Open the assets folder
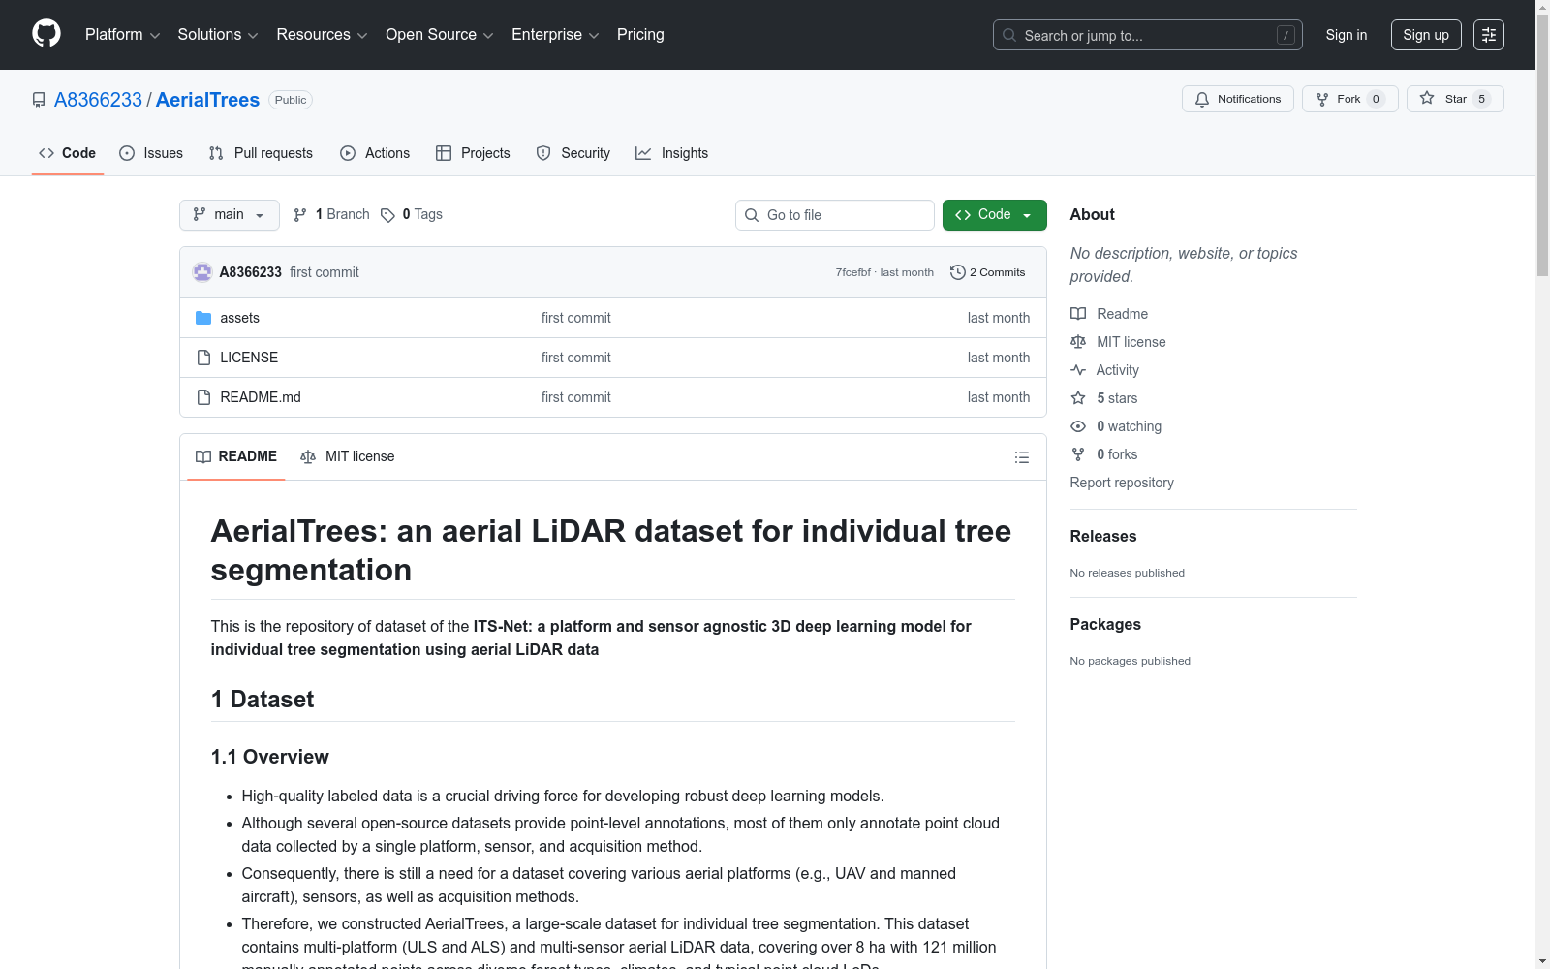This screenshot has height=969, width=1550. (239, 318)
